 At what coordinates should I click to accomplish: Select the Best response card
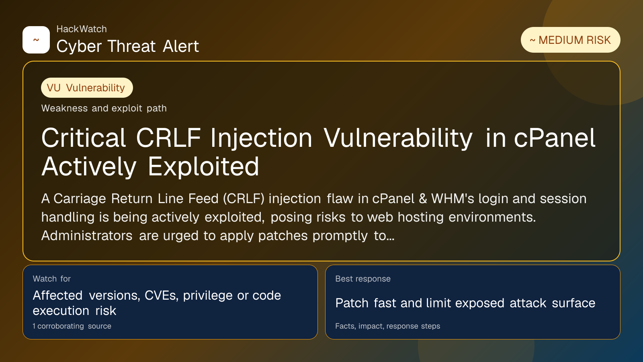click(x=473, y=302)
